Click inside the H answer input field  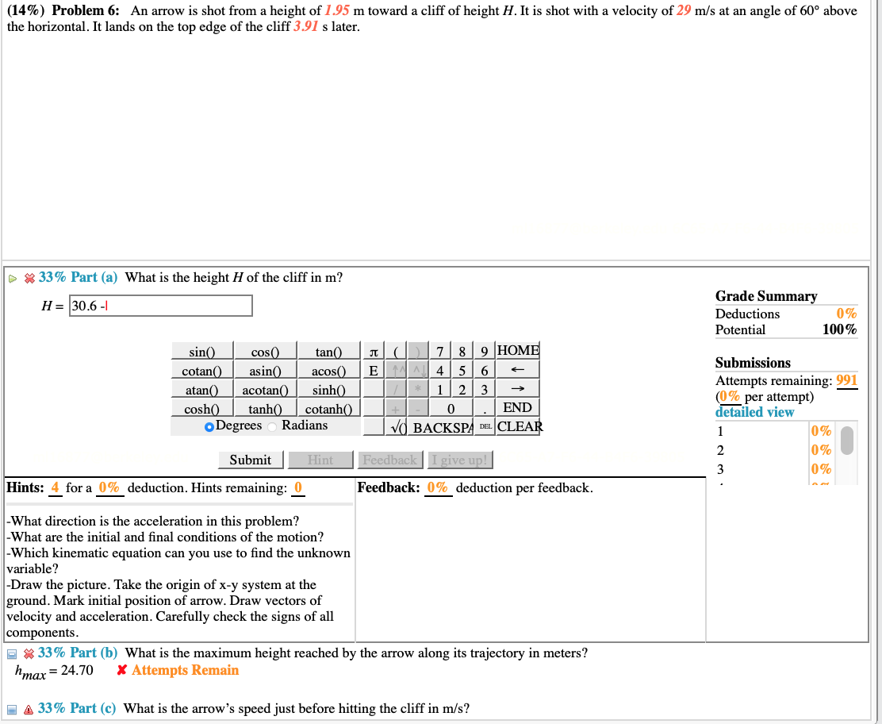[x=159, y=306]
